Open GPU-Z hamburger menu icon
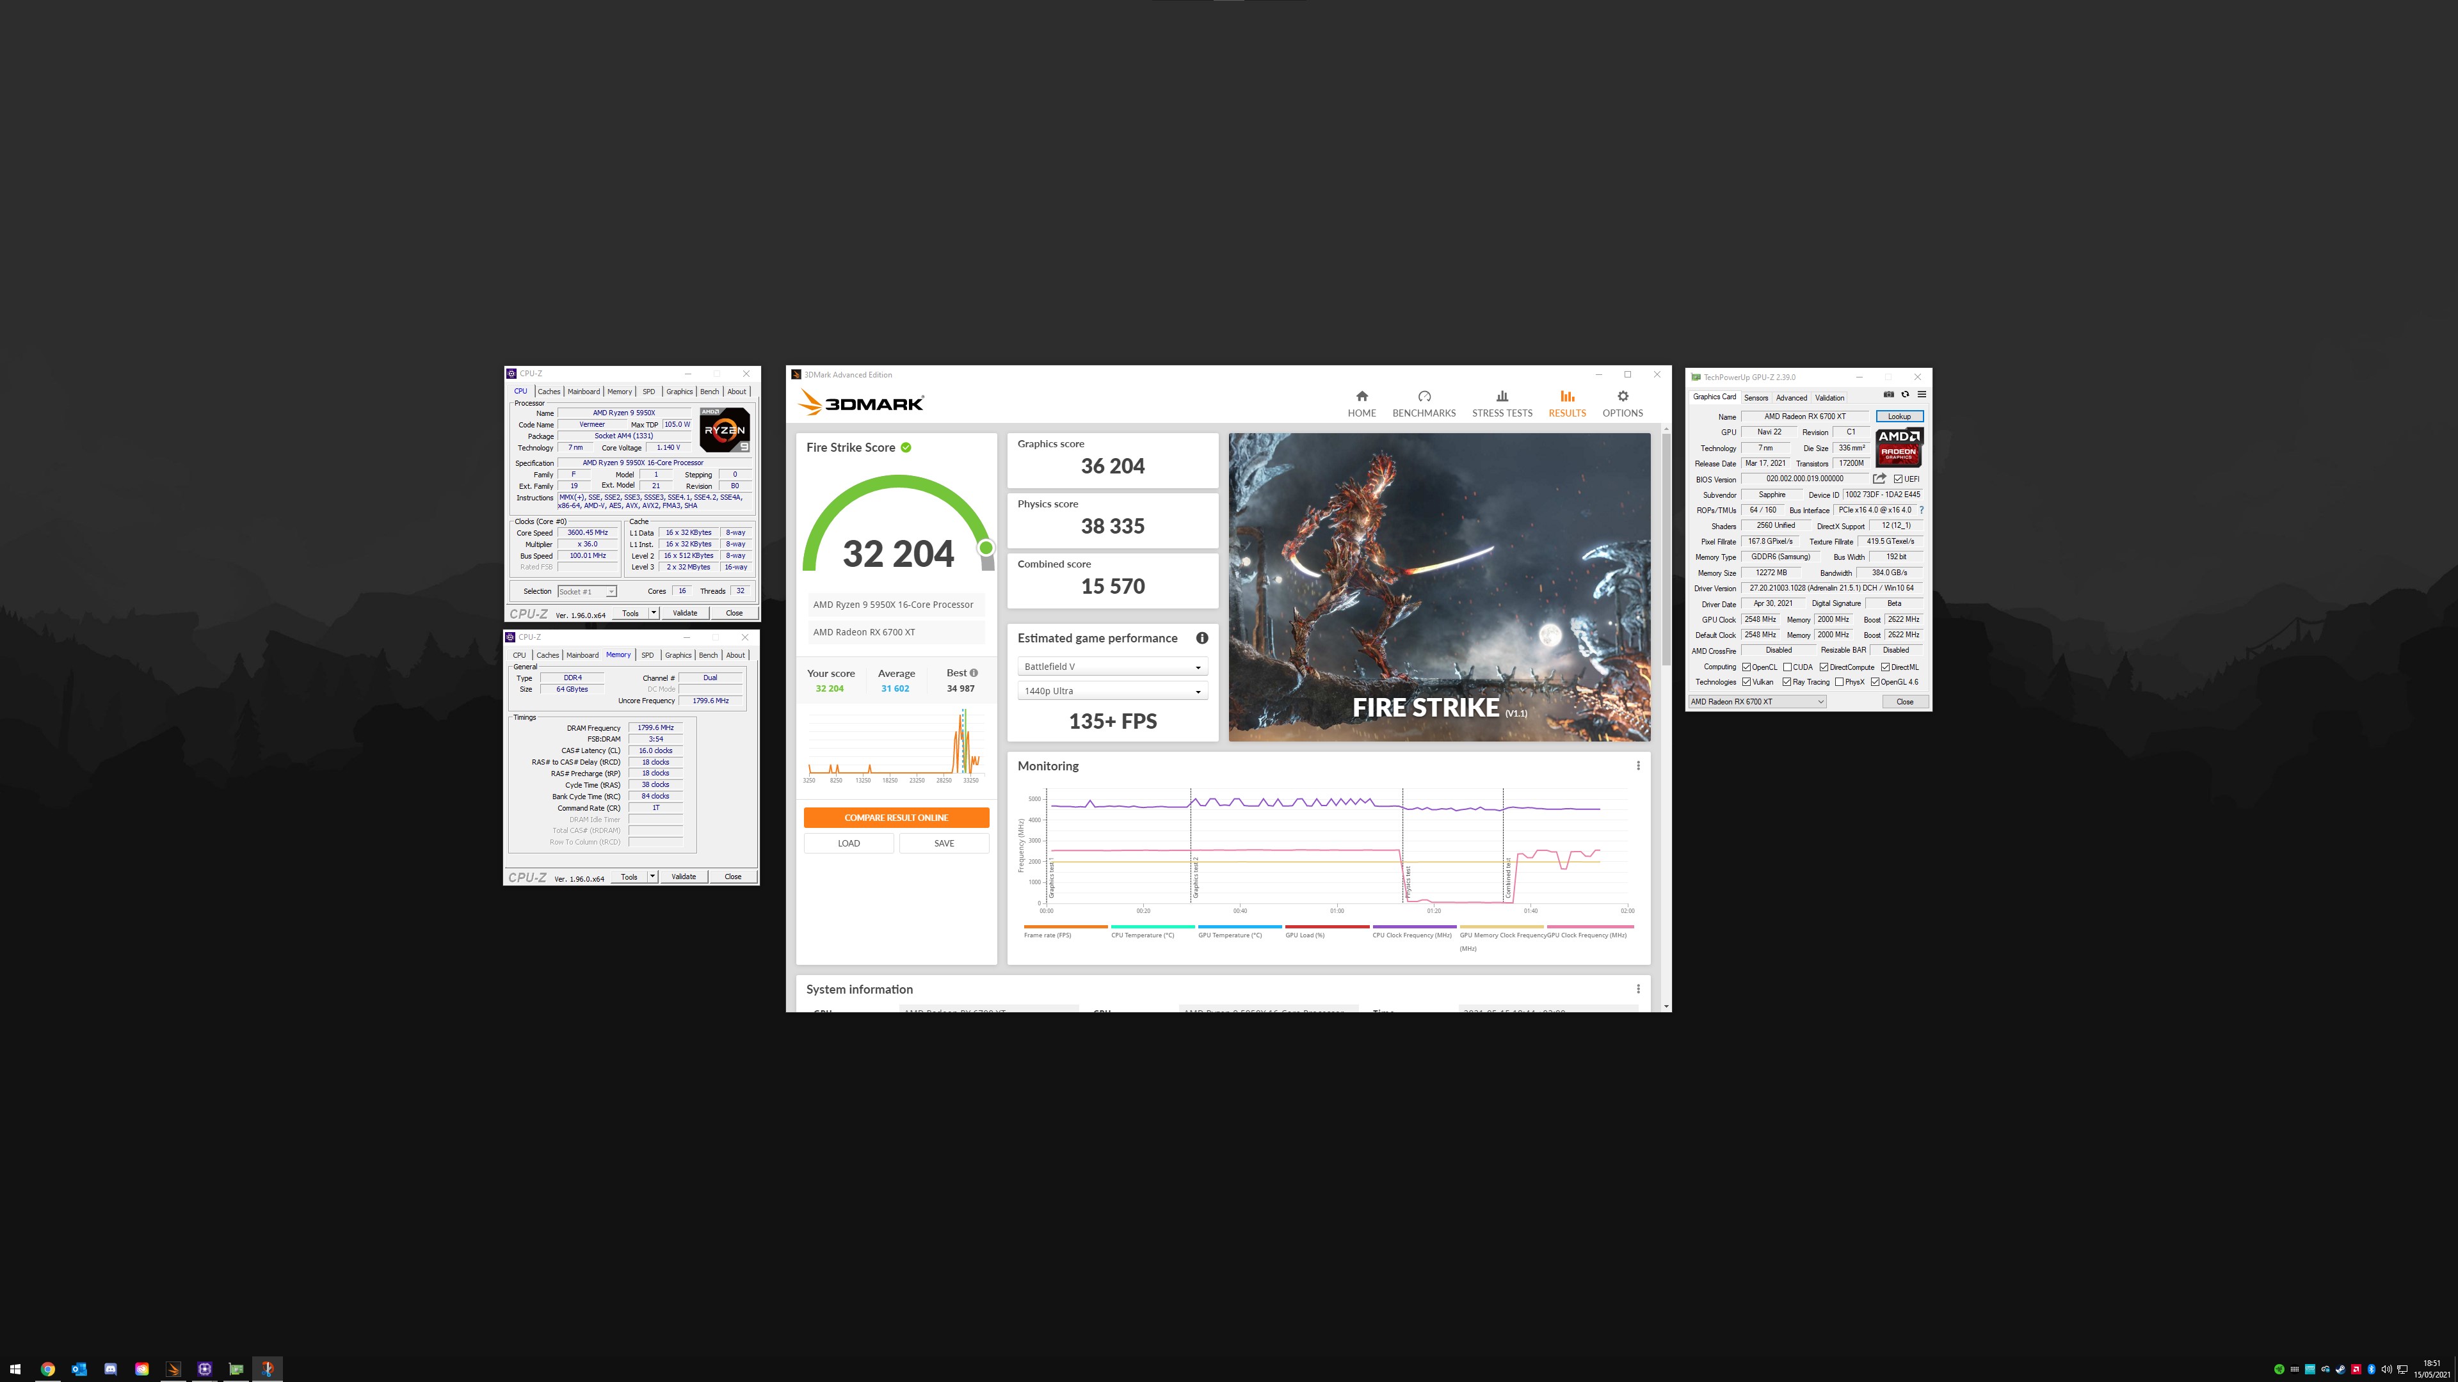The height and width of the screenshot is (1382, 2458). [x=1921, y=395]
